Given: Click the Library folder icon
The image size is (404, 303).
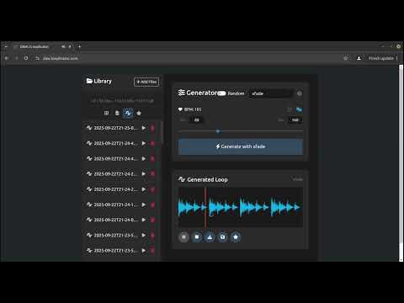Looking at the screenshot, I should click(89, 81).
